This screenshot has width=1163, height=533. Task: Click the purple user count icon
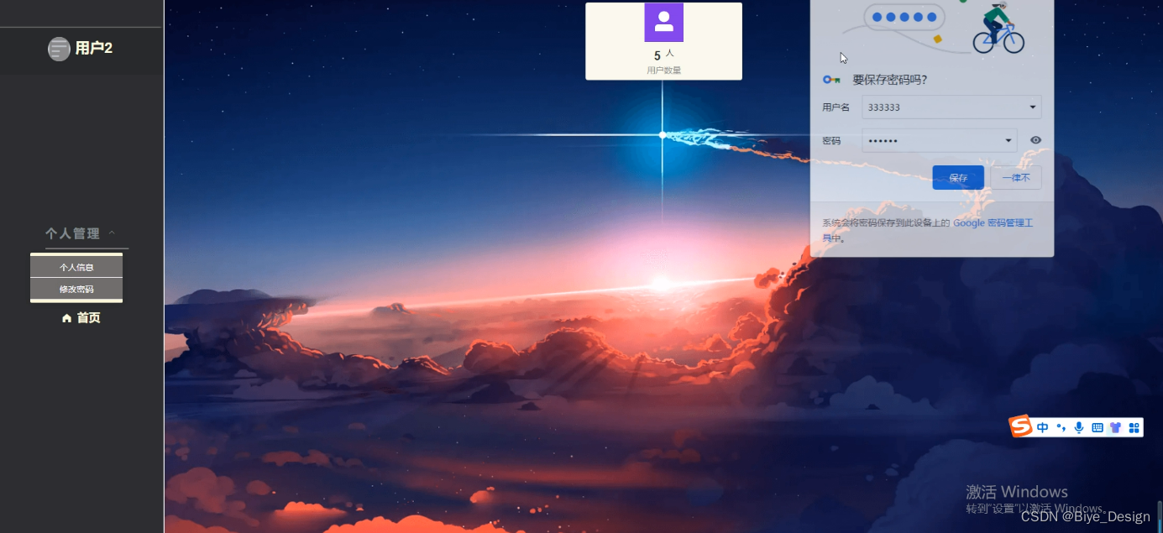coord(663,22)
